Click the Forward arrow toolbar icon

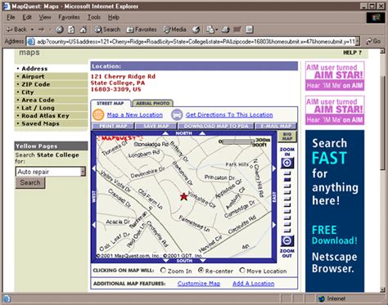click(x=41, y=29)
